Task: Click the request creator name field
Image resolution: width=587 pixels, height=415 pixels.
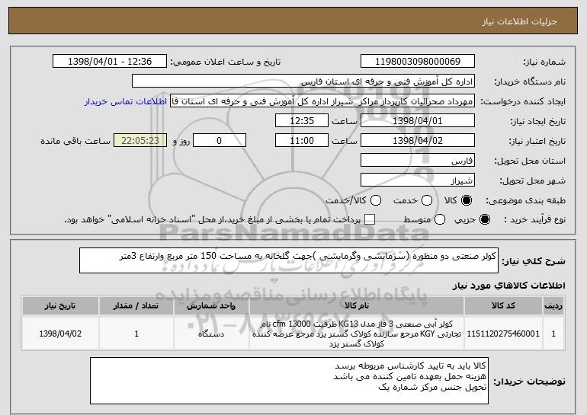Action: [322, 101]
